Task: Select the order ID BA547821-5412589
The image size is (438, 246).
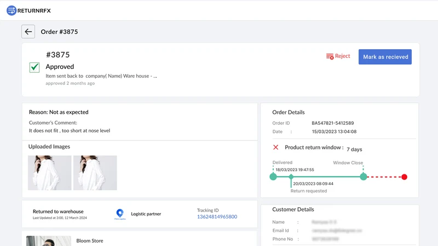Action: pos(333,123)
